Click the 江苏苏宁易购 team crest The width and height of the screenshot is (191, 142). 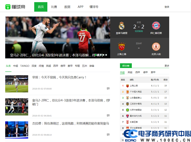(x=127, y=104)
